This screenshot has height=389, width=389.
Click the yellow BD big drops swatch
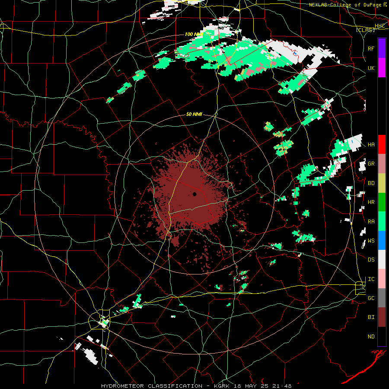pyautogui.click(x=382, y=183)
